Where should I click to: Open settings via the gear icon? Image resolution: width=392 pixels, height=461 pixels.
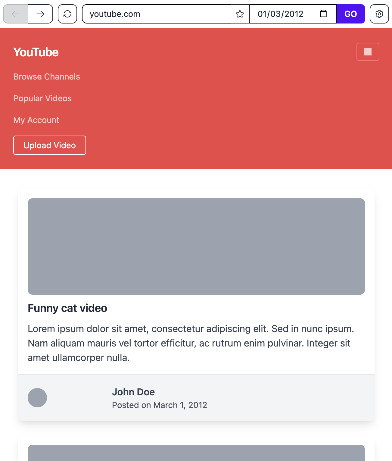pyautogui.click(x=379, y=14)
